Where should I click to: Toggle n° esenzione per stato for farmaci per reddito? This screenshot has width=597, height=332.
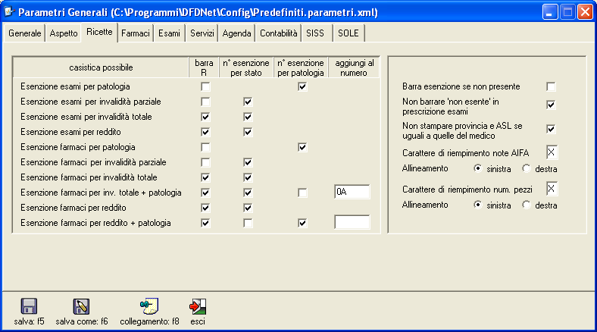click(248, 208)
